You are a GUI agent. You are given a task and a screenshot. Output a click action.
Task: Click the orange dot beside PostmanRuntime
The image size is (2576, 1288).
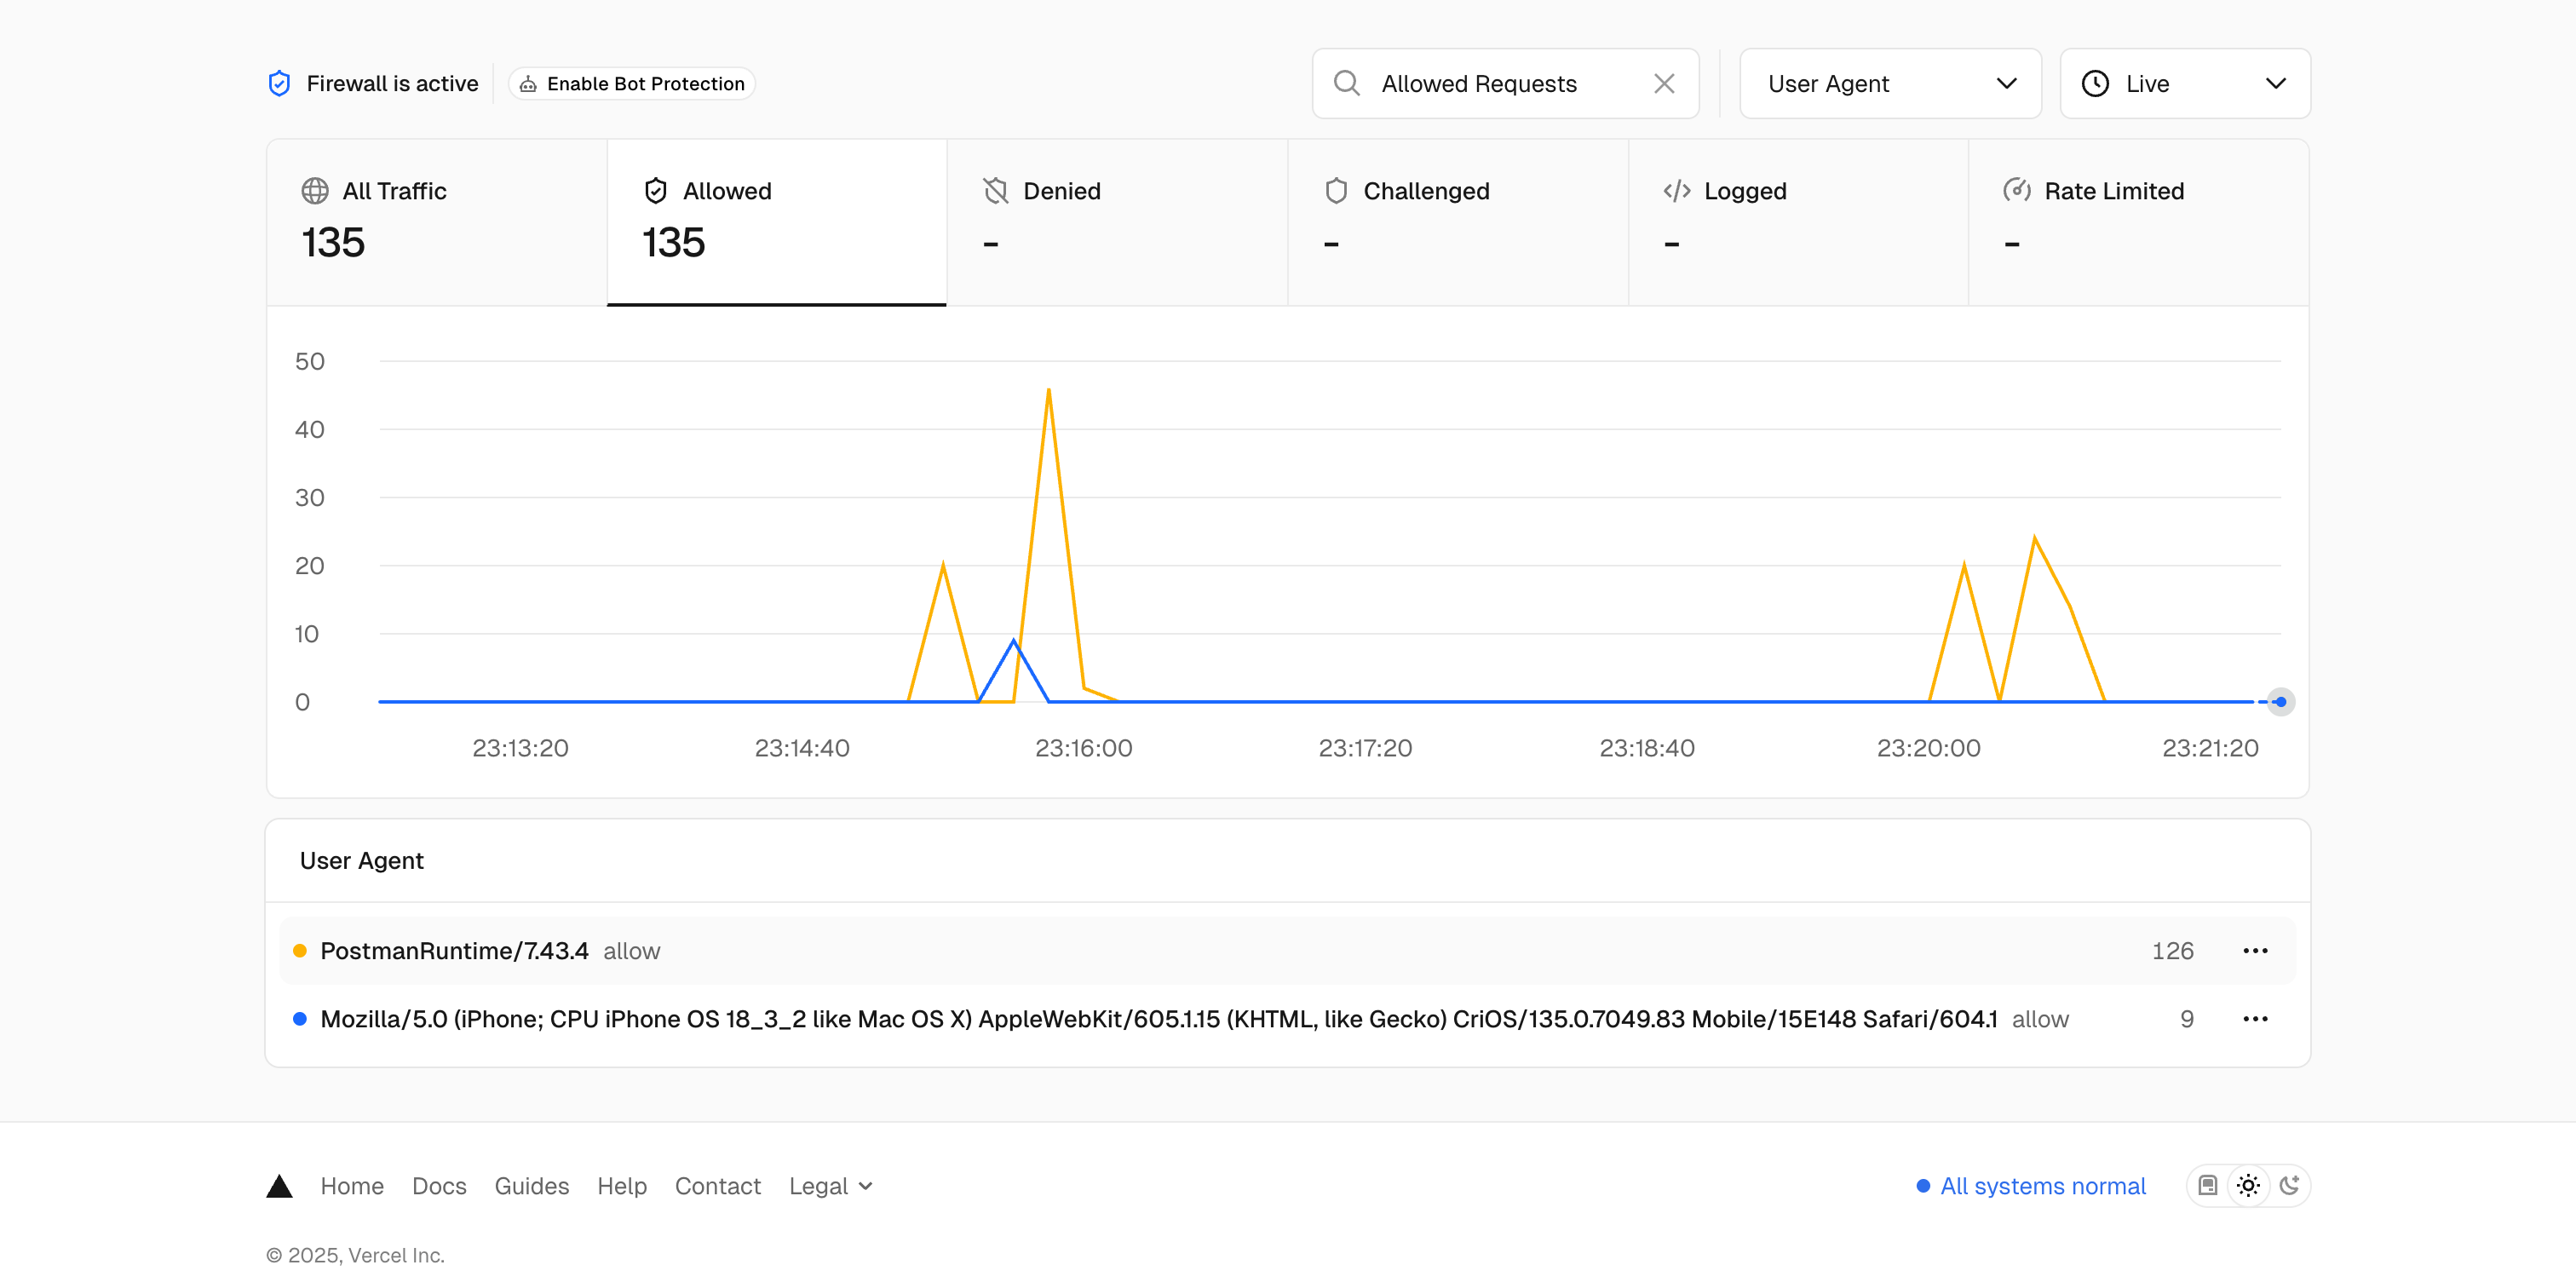pos(300,950)
